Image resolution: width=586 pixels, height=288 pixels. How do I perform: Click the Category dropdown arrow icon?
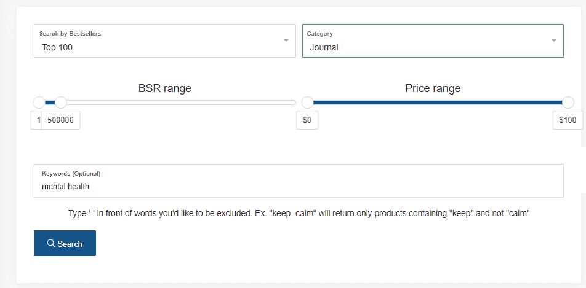pyautogui.click(x=554, y=41)
